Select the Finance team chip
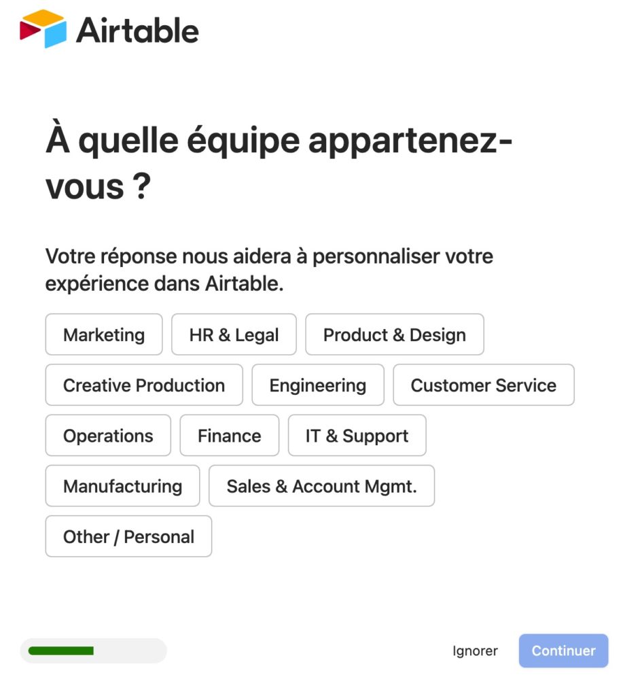Viewport: 642px width, 696px height. pyautogui.click(x=229, y=435)
